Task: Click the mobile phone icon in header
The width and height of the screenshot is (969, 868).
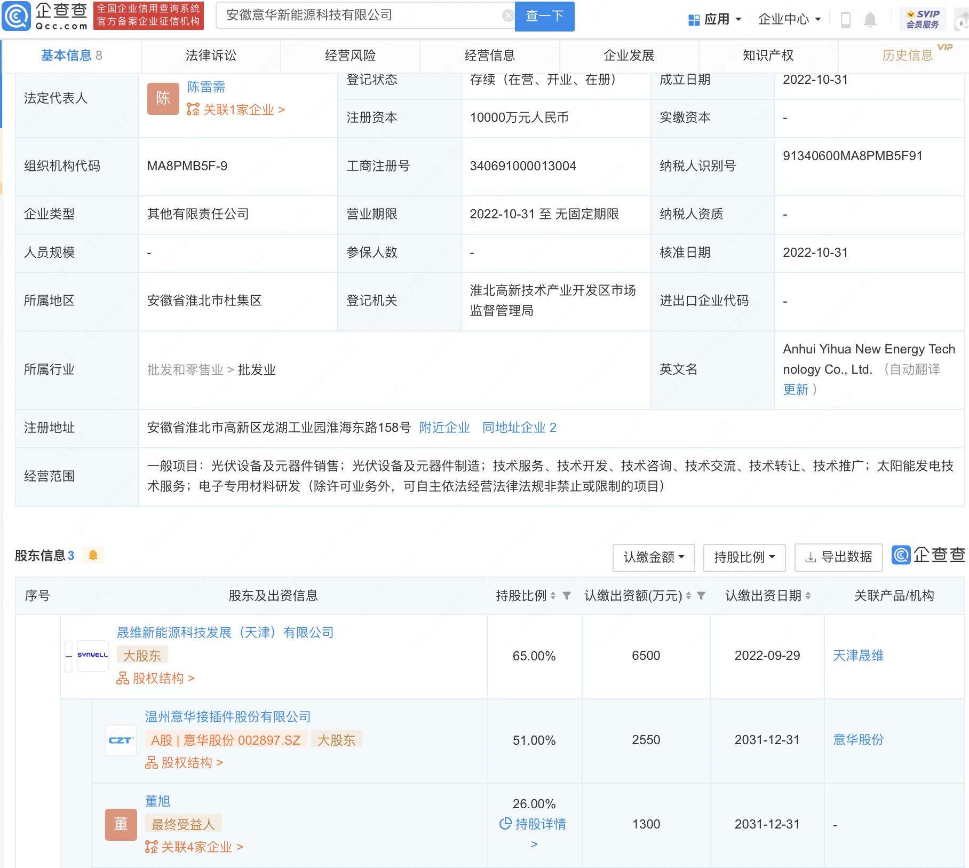Action: tap(845, 20)
